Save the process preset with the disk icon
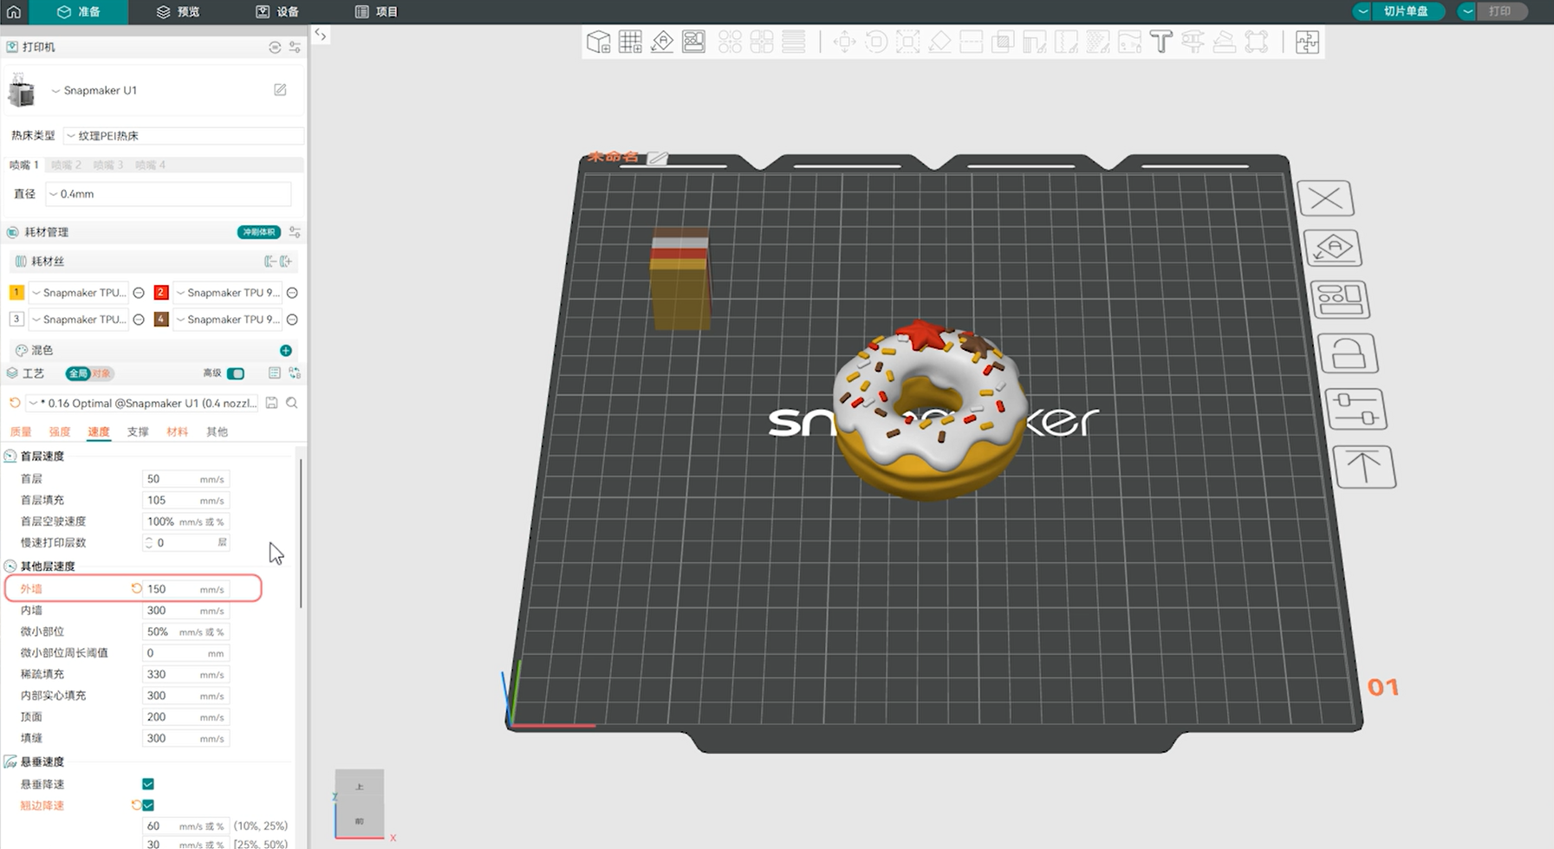 [x=271, y=403]
